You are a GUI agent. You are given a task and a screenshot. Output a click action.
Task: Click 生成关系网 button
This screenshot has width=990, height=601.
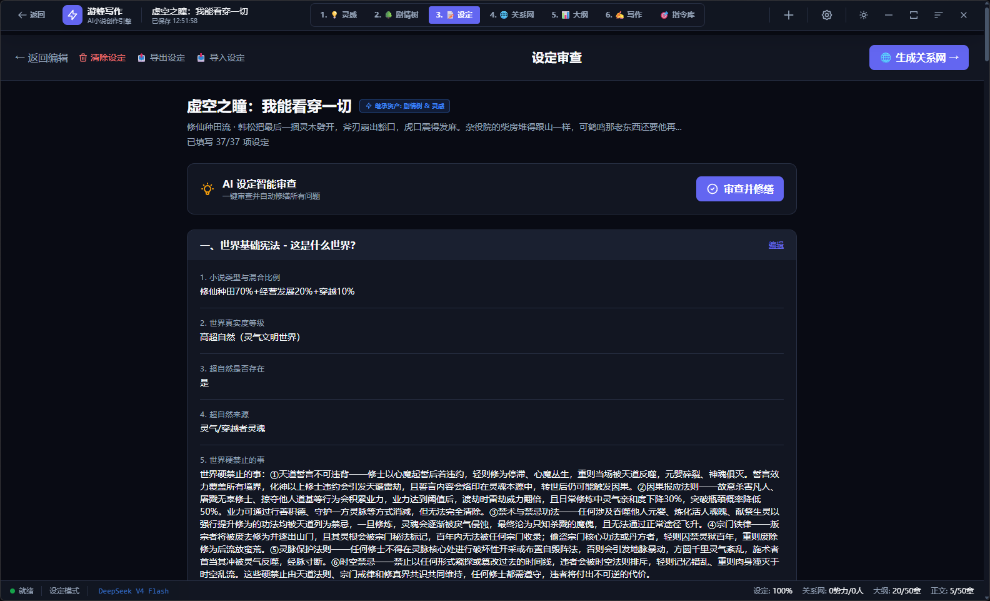(919, 58)
